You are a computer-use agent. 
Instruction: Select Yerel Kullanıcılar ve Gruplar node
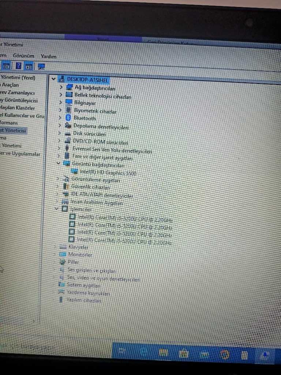pos(22,115)
